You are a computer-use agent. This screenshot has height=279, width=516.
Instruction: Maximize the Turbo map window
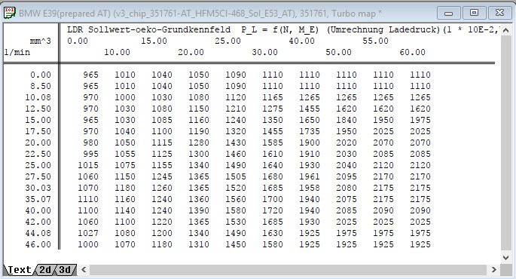tap(474, 13)
